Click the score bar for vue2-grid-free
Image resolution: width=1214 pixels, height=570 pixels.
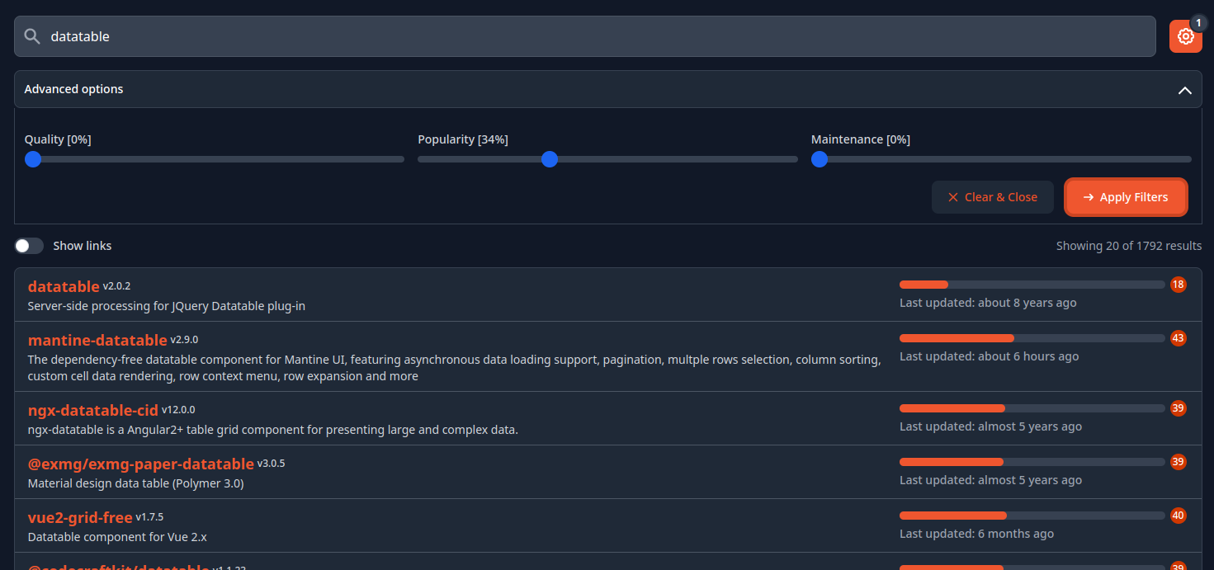(1032, 516)
